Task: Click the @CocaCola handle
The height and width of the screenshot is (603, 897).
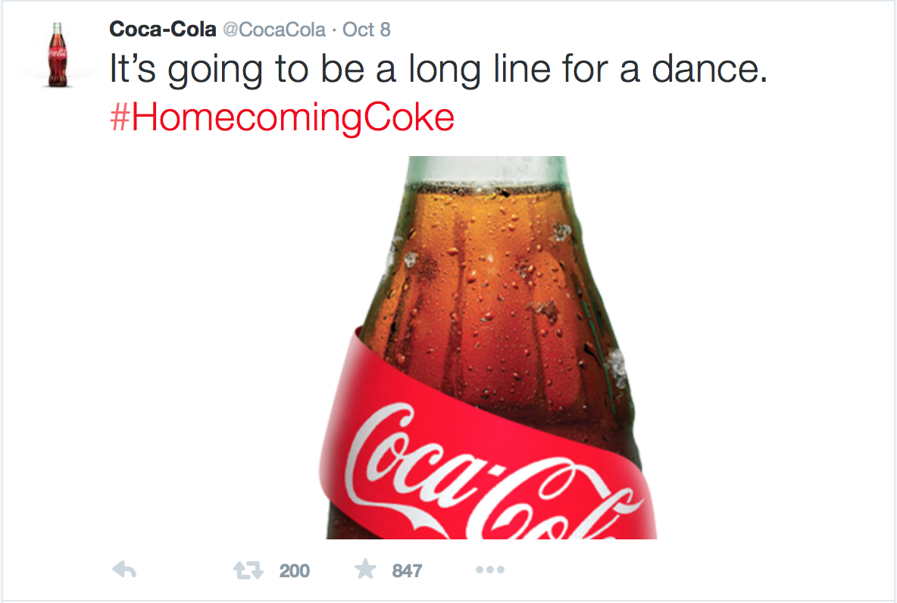Action: [x=274, y=30]
